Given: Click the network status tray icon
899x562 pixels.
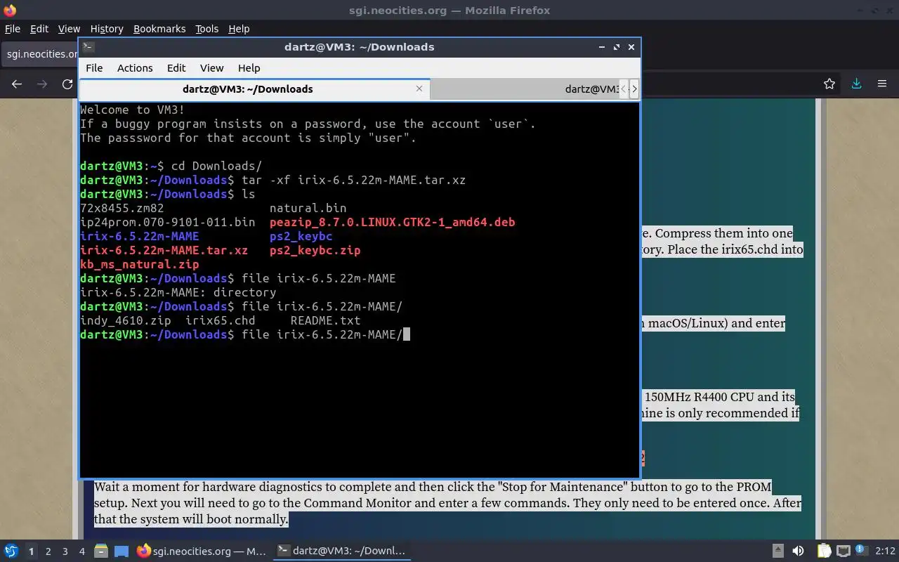Looking at the screenshot, I should 844,551.
